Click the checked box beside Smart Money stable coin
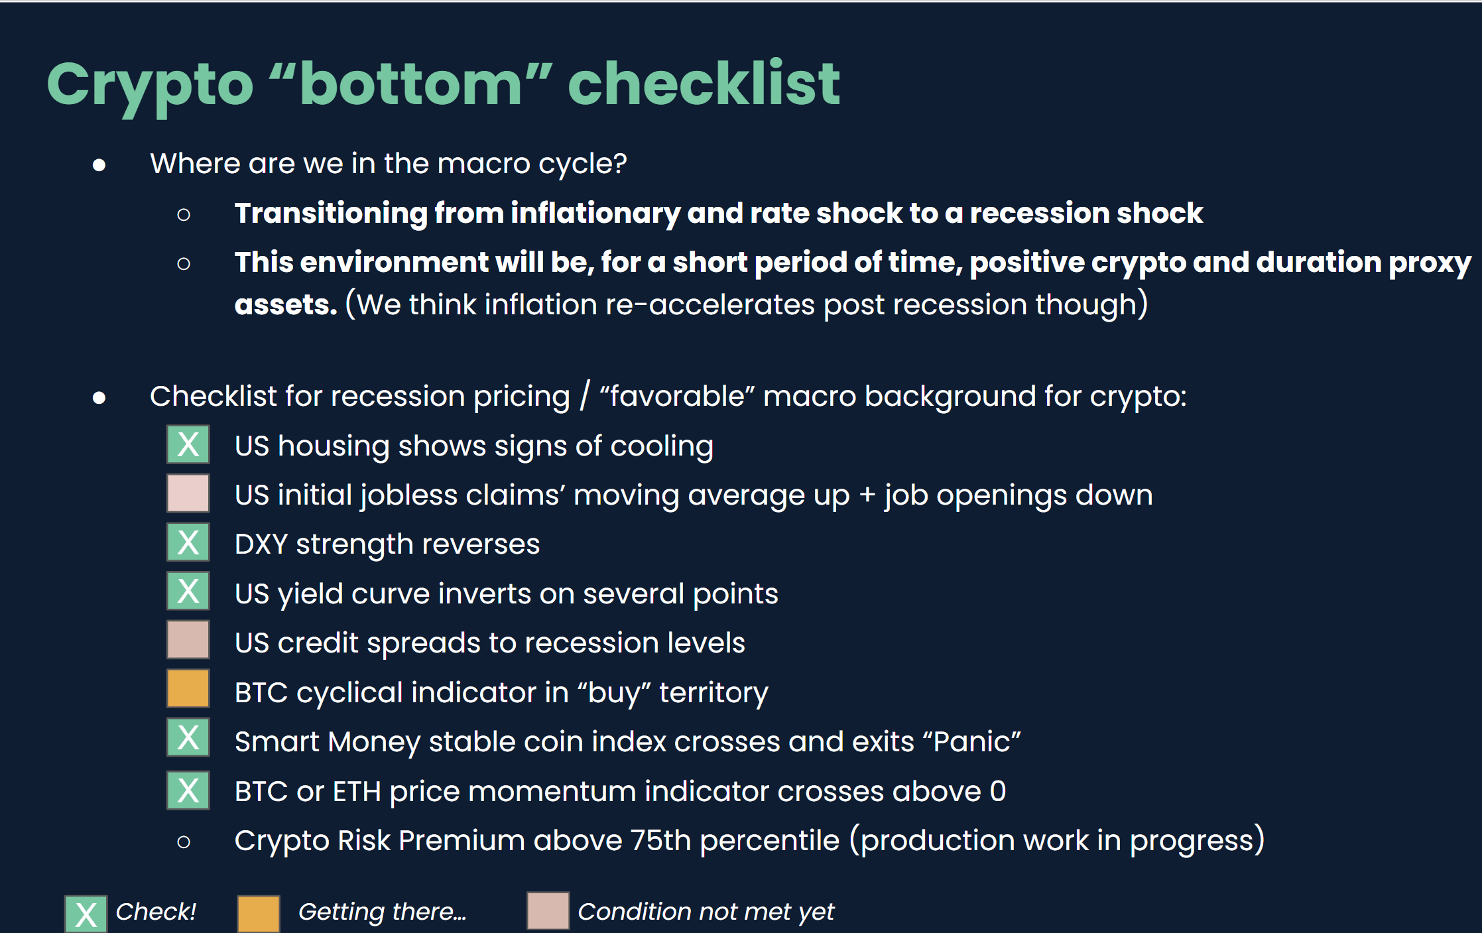This screenshot has height=933, width=1482. [188, 737]
